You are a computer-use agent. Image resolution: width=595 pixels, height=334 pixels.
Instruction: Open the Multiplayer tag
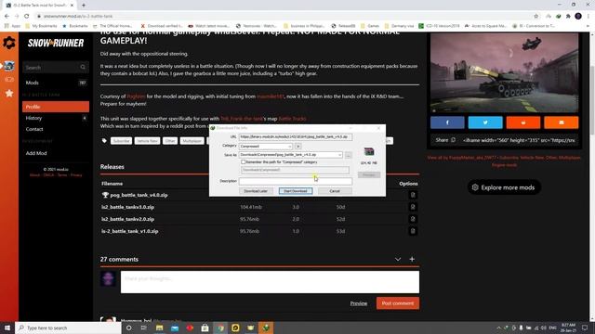click(x=192, y=141)
